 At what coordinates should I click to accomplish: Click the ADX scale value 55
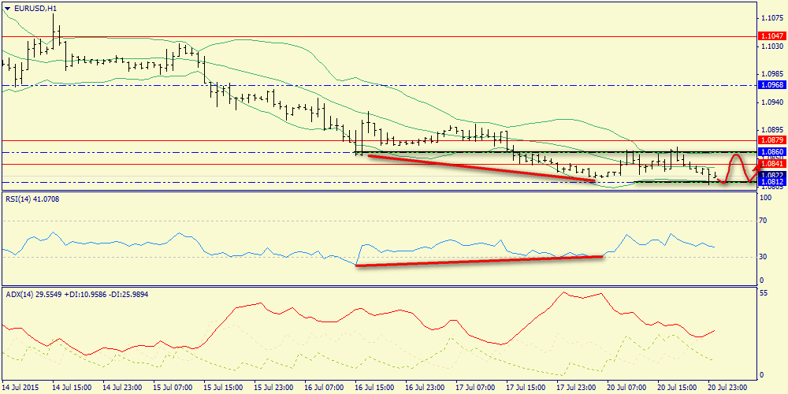tap(765, 293)
